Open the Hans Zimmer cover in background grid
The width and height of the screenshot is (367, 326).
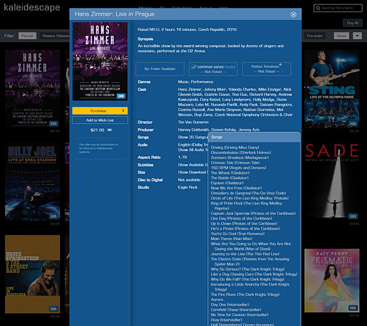32,89
